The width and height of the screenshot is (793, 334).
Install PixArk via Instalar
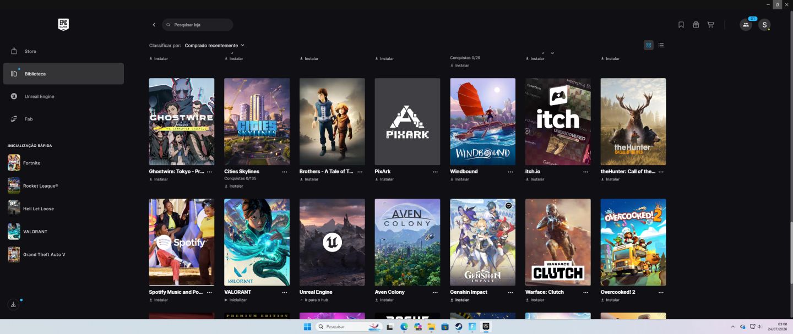coord(384,179)
